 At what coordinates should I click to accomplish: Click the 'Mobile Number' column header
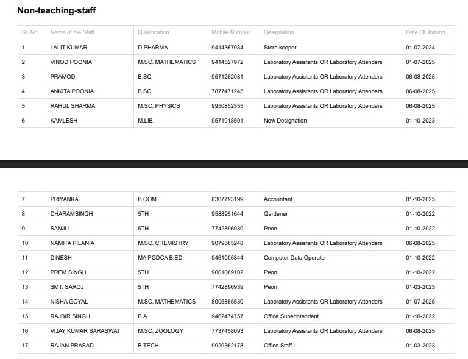coord(231,32)
